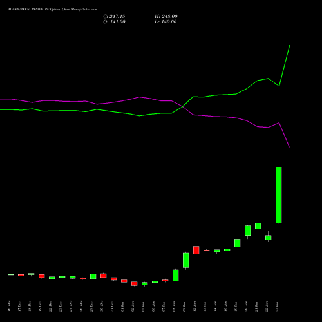
Task: Click the 19 Dec date label
Action: click(40, 307)
